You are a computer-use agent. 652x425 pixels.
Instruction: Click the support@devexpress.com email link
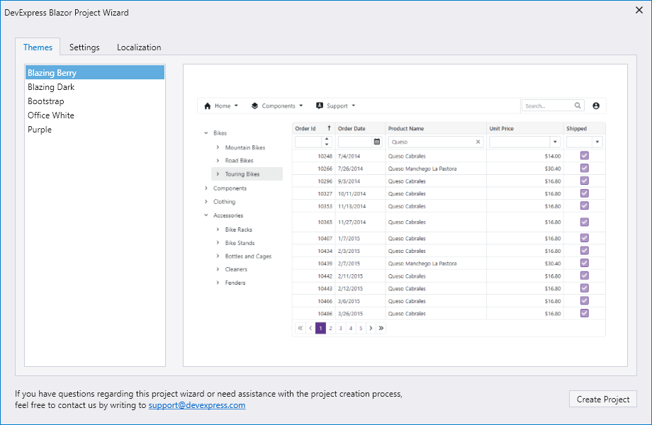(196, 405)
